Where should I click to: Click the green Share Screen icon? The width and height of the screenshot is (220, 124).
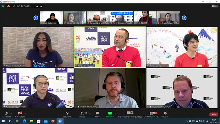pos(110,113)
